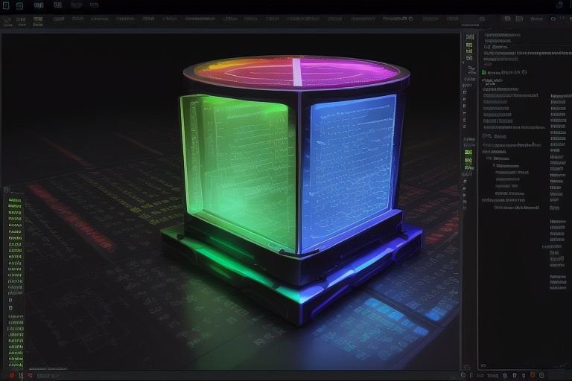The height and width of the screenshot is (381, 572).
Task: Toggle the second green indicator at the right strip's top
Action: point(469,46)
